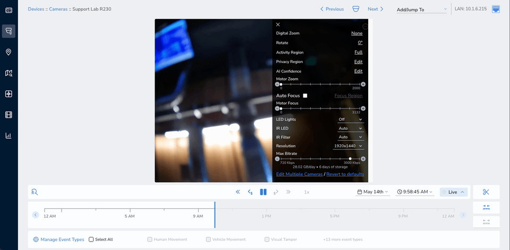
Task: Open the tag/asset icon in sidebar
Action: tap(9, 94)
